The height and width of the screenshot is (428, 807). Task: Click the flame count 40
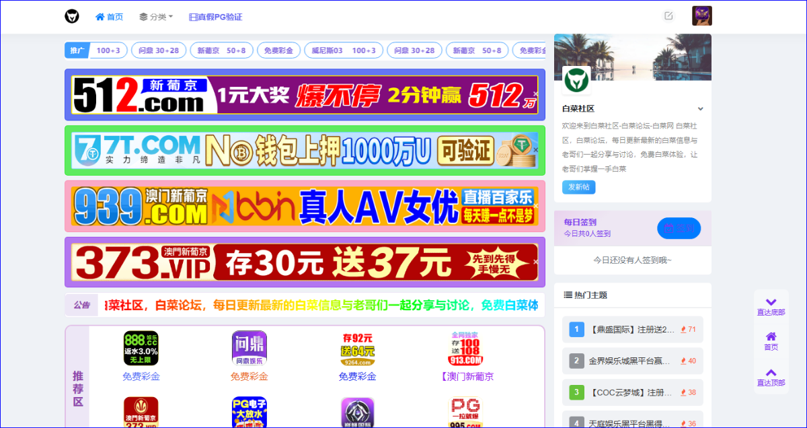[x=689, y=361]
